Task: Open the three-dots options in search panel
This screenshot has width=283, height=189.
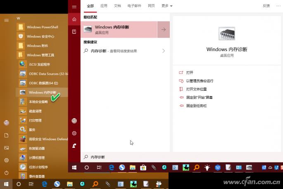Action: tap(278, 6)
